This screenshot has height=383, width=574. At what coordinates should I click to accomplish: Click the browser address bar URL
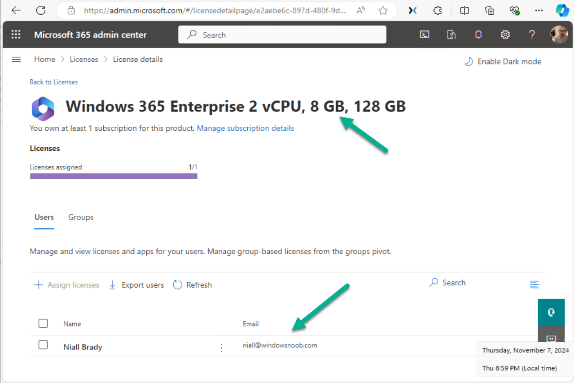pos(215,10)
